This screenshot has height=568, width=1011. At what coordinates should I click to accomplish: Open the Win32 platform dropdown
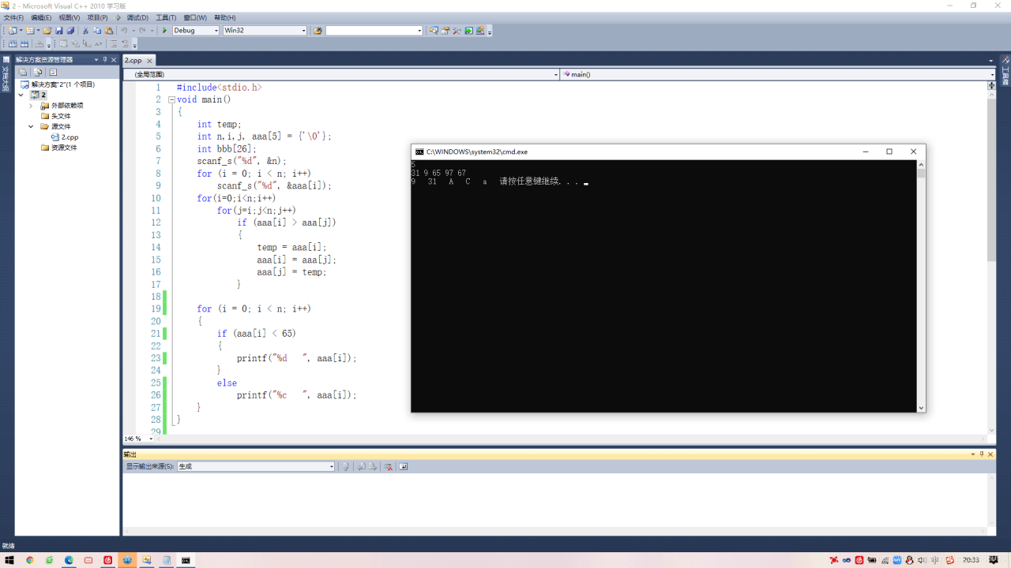click(x=303, y=31)
